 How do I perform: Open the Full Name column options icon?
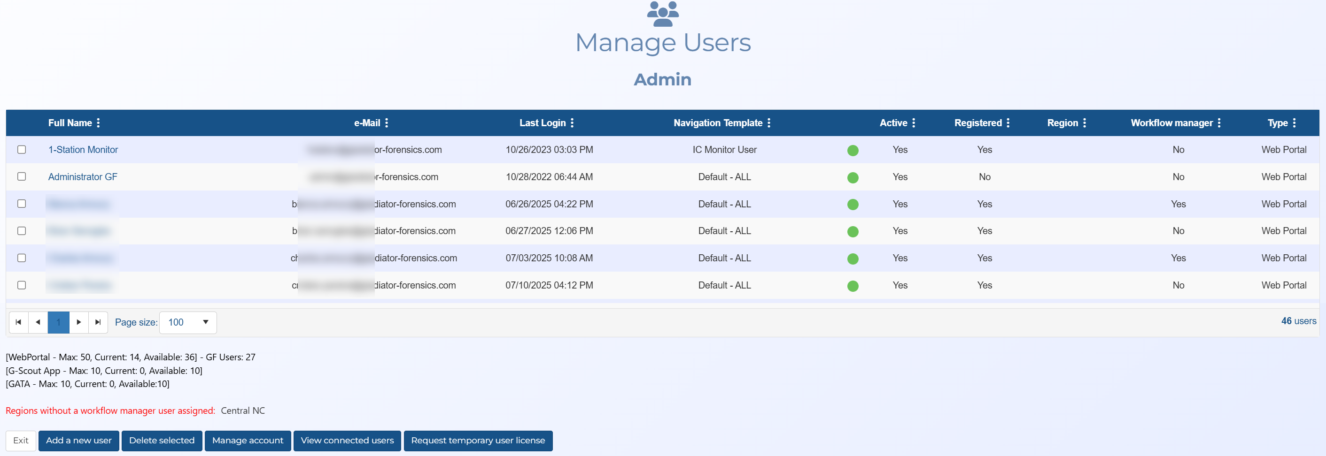pos(98,123)
